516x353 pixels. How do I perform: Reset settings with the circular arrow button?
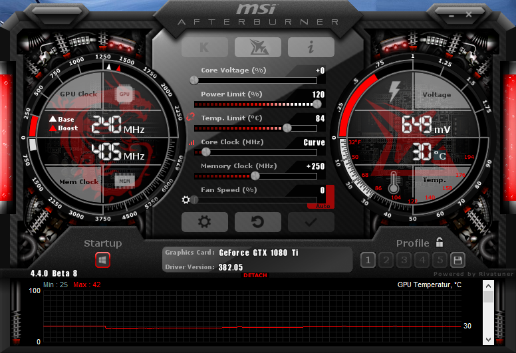point(258,222)
